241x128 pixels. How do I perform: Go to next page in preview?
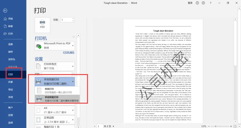click(x=114, y=126)
